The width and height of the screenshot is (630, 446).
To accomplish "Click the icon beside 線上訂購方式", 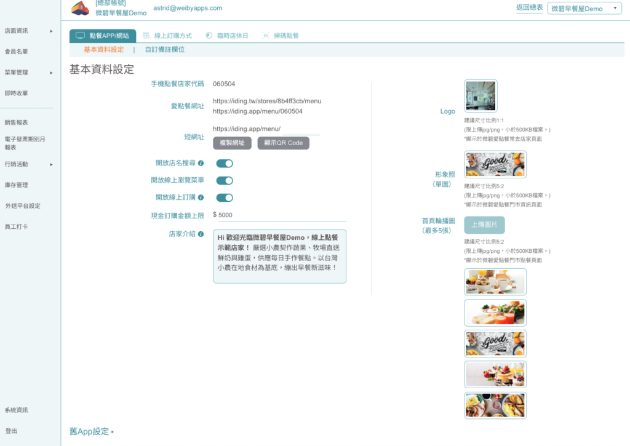I will click(146, 35).
